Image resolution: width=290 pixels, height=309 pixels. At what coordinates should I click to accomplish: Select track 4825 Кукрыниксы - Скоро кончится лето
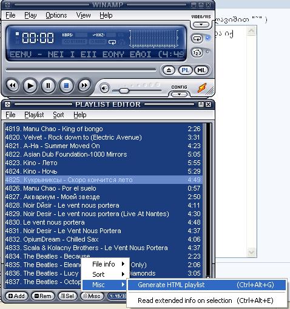[103, 180]
